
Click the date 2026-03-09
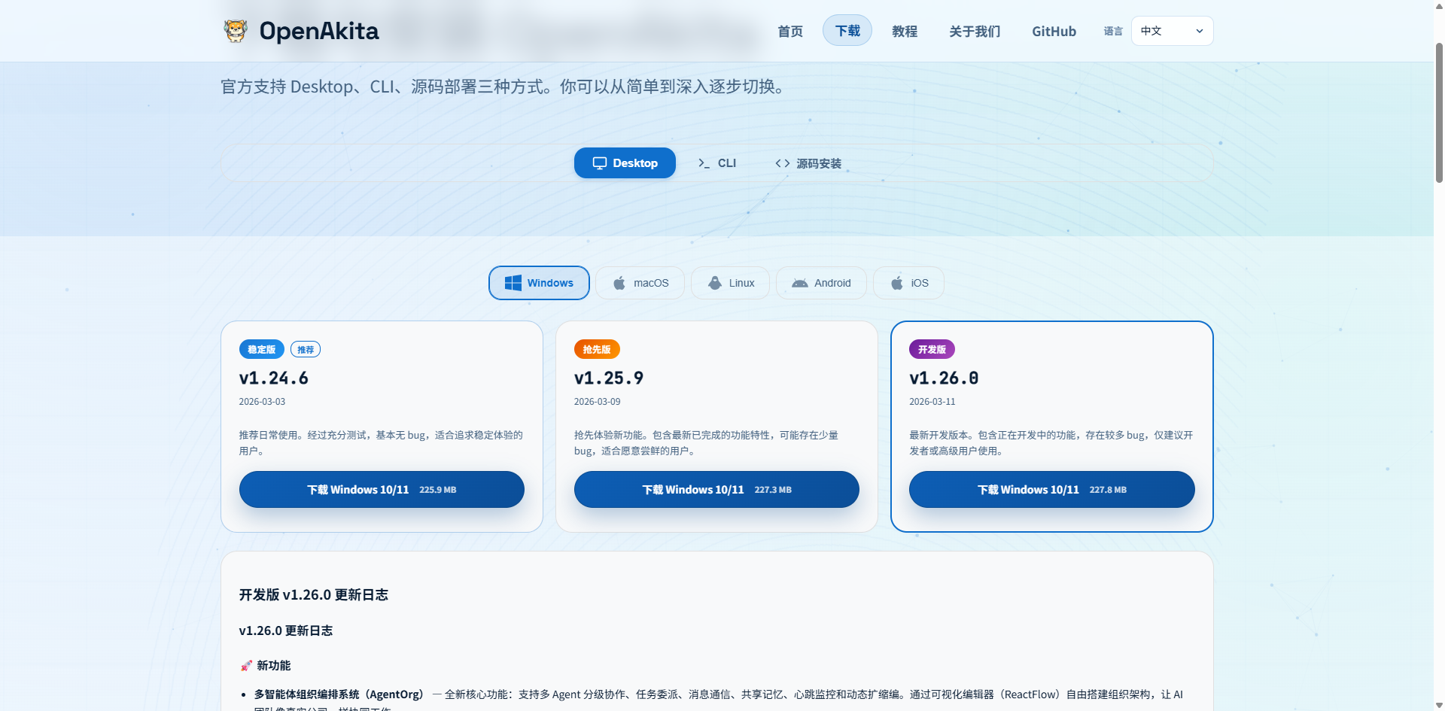click(x=597, y=402)
